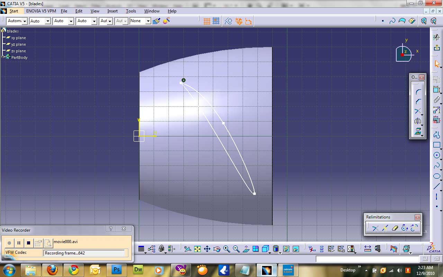Click the Fit All In icon
The image size is (443, 277).
click(197, 249)
